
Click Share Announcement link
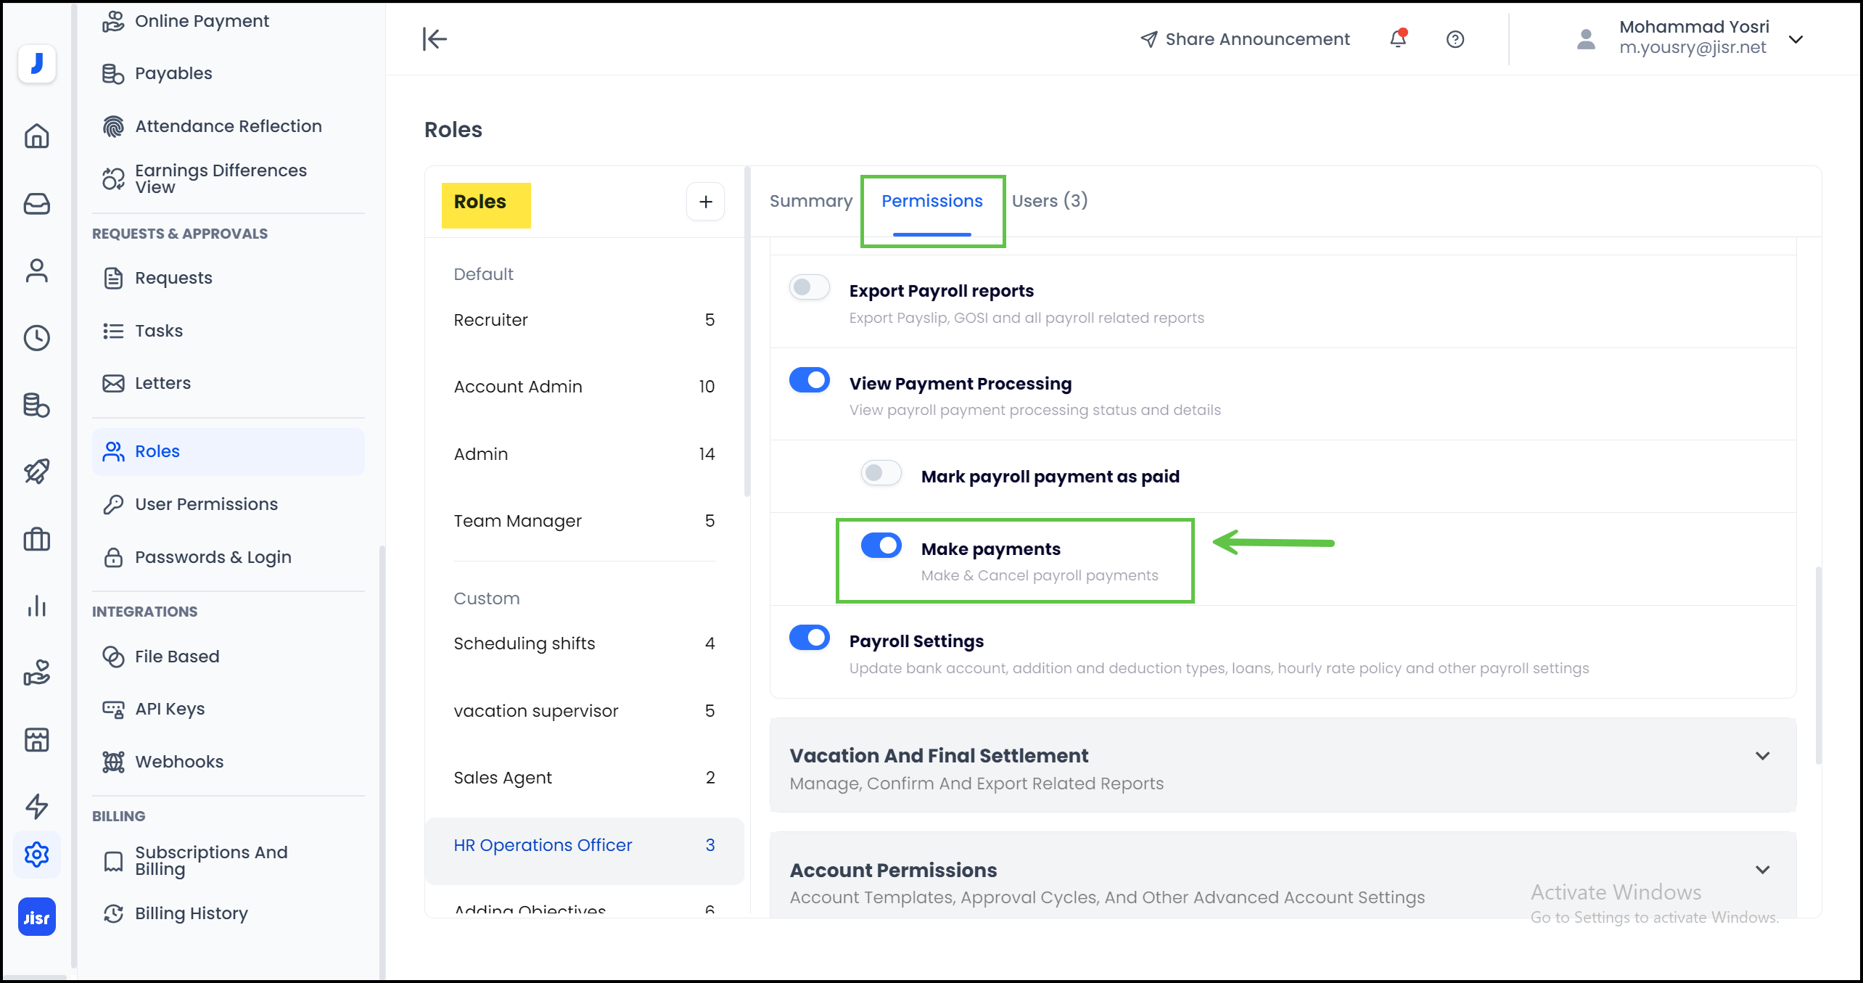pos(1245,39)
